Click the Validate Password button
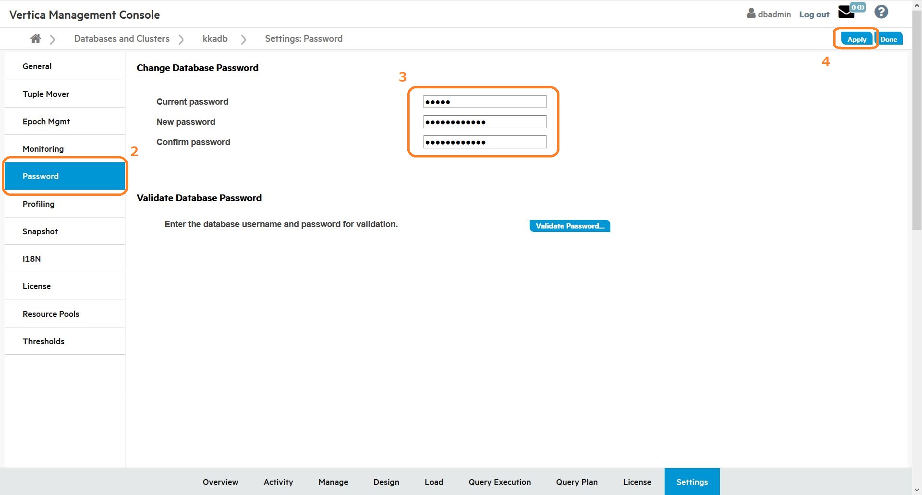This screenshot has width=922, height=495. (x=570, y=226)
